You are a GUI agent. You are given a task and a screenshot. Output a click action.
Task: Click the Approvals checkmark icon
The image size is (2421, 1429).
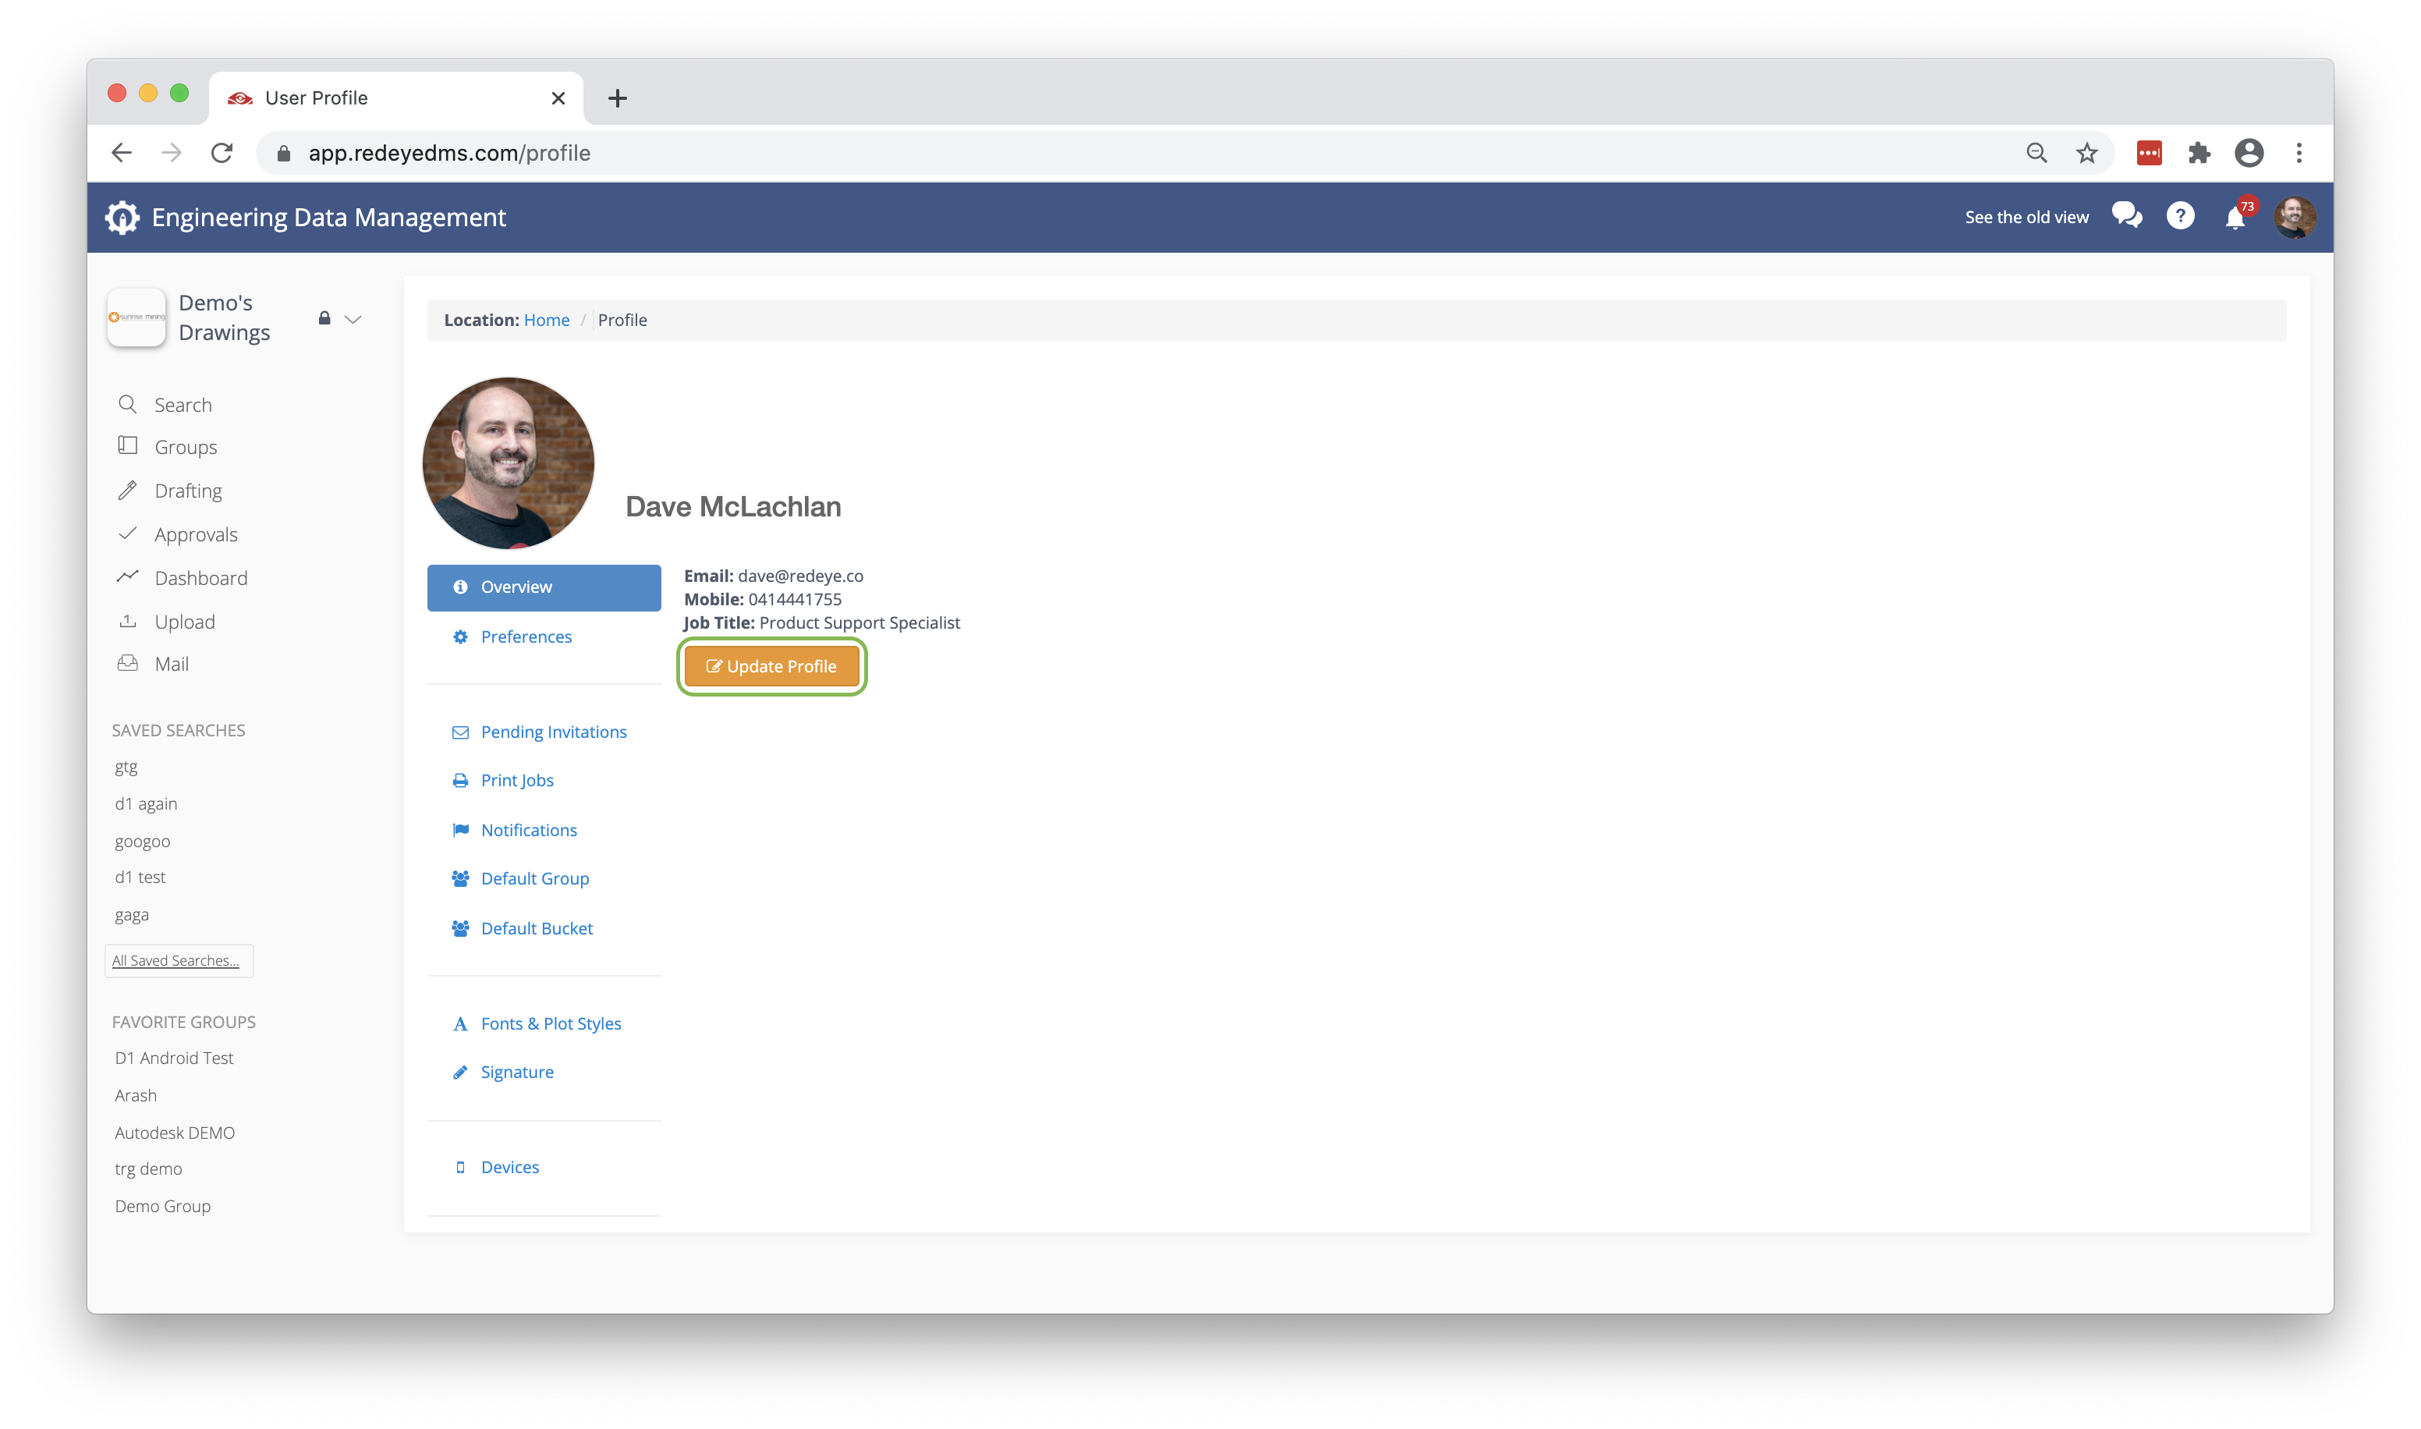click(127, 534)
